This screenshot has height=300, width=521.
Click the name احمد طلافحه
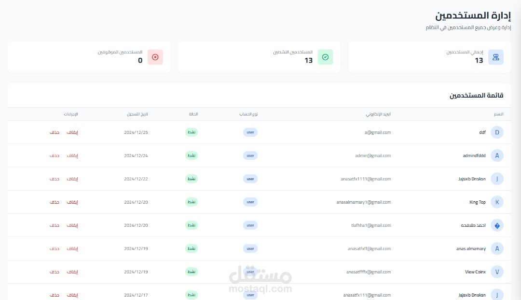(473, 225)
